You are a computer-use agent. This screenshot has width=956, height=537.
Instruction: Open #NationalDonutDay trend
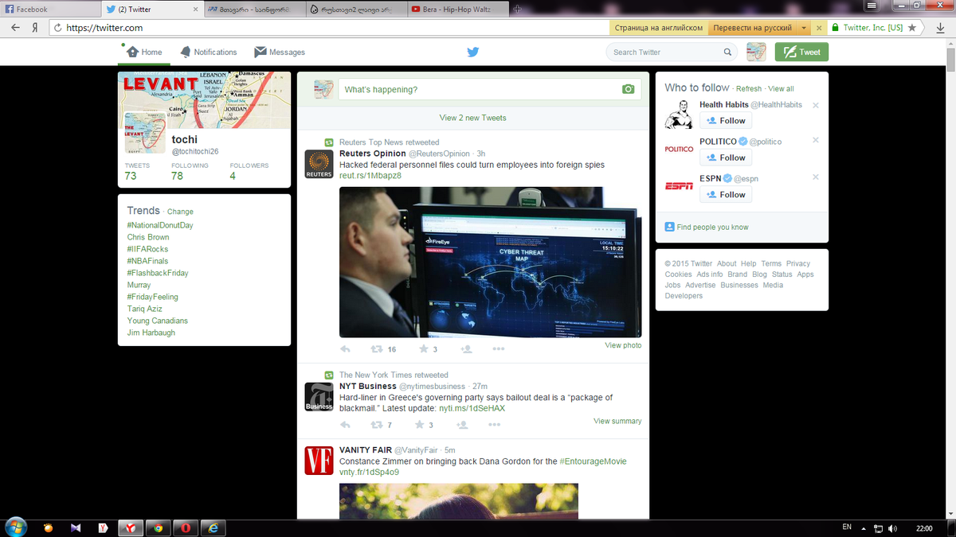160,225
